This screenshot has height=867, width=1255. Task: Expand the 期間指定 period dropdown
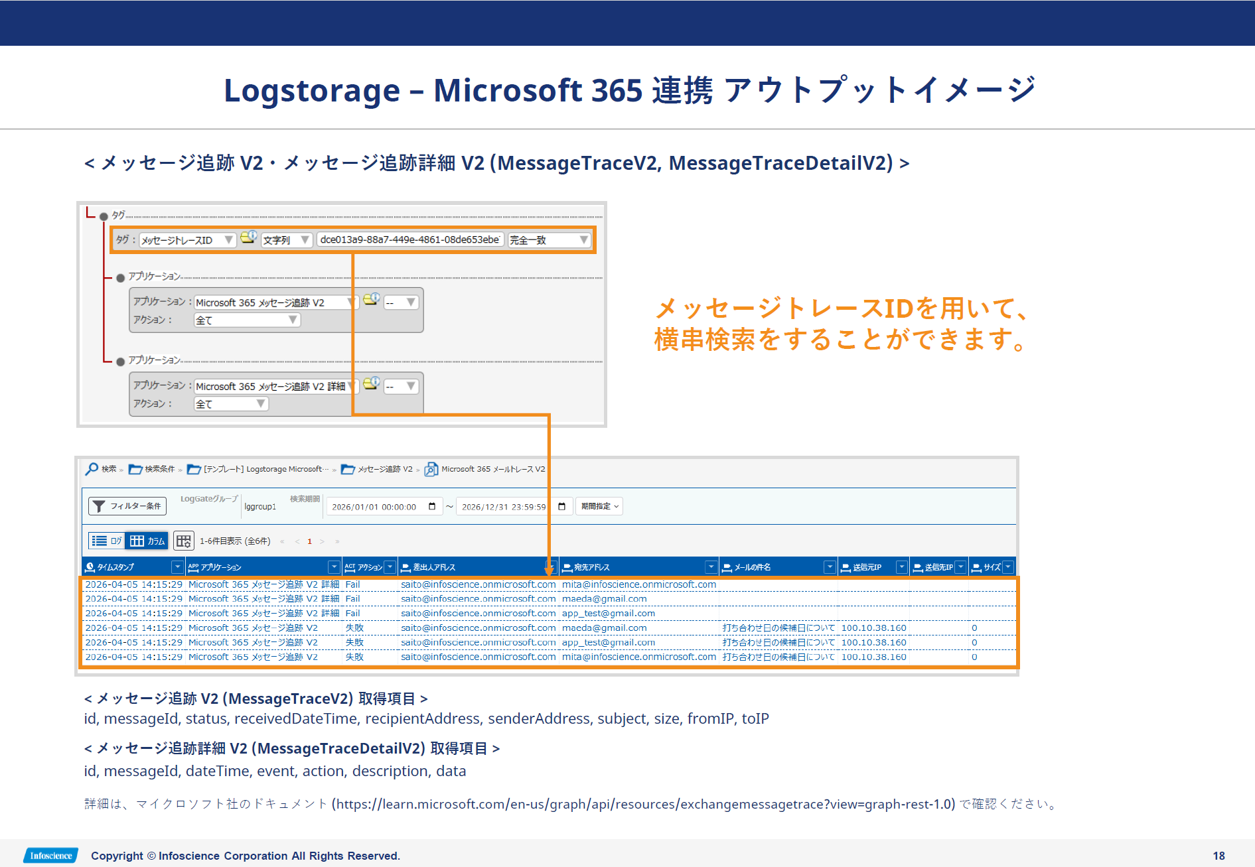coord(599,507)
